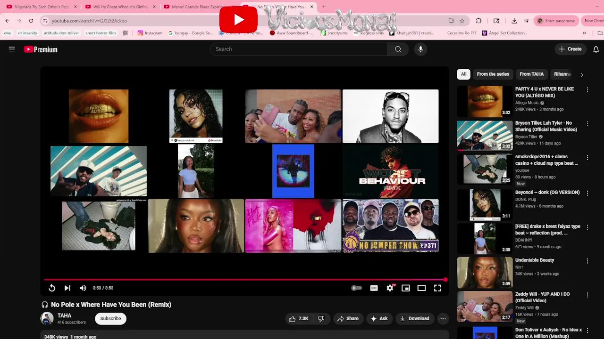Toggle closed captions CC button
The height and width of the screenshot is (339, 604).
[374, 288]
